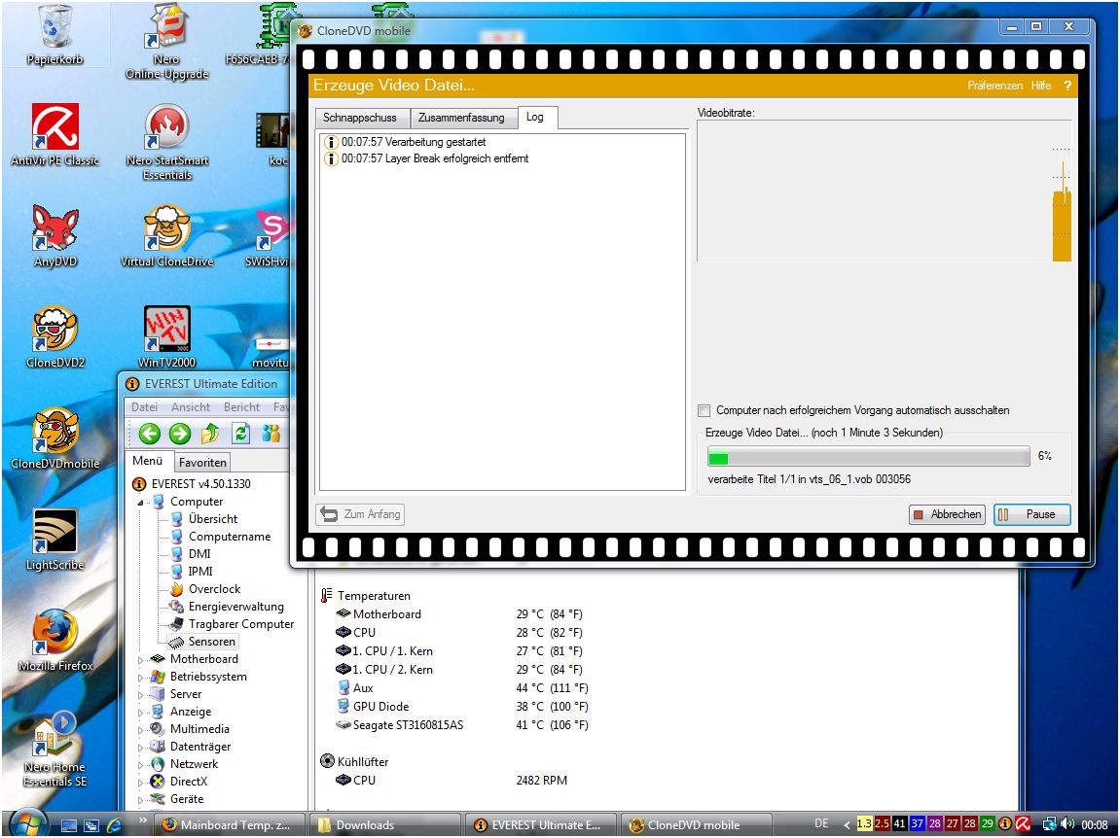Click the Videobitrate graph area
Screen dimensions: 1120x838
pos(885,191)
